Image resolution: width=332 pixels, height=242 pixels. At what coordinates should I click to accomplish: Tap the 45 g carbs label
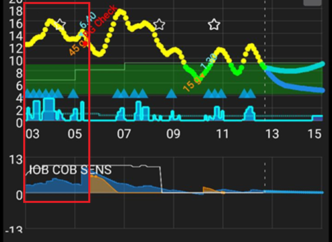(x=76, y=48)
